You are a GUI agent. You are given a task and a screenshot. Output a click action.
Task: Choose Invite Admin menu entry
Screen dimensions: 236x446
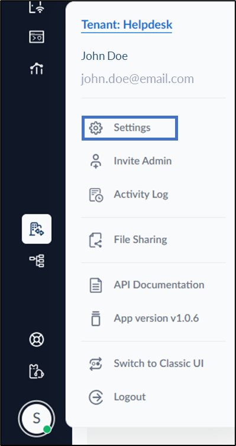click(143, 161)
